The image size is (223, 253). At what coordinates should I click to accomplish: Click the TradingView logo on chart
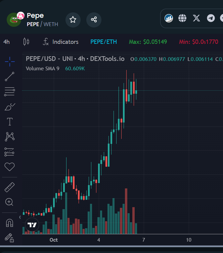32,225
